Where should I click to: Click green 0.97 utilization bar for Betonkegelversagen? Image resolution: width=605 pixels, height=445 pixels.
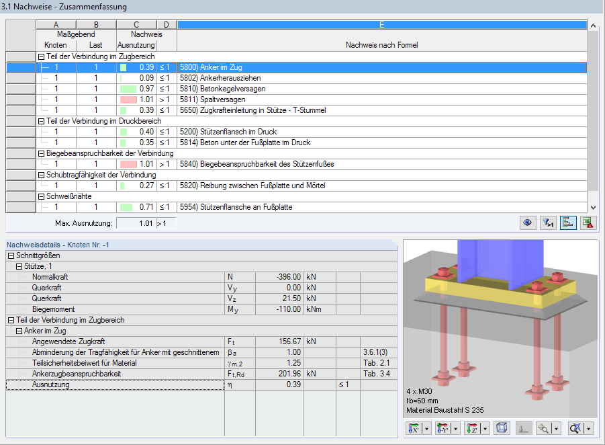(128, 89)
